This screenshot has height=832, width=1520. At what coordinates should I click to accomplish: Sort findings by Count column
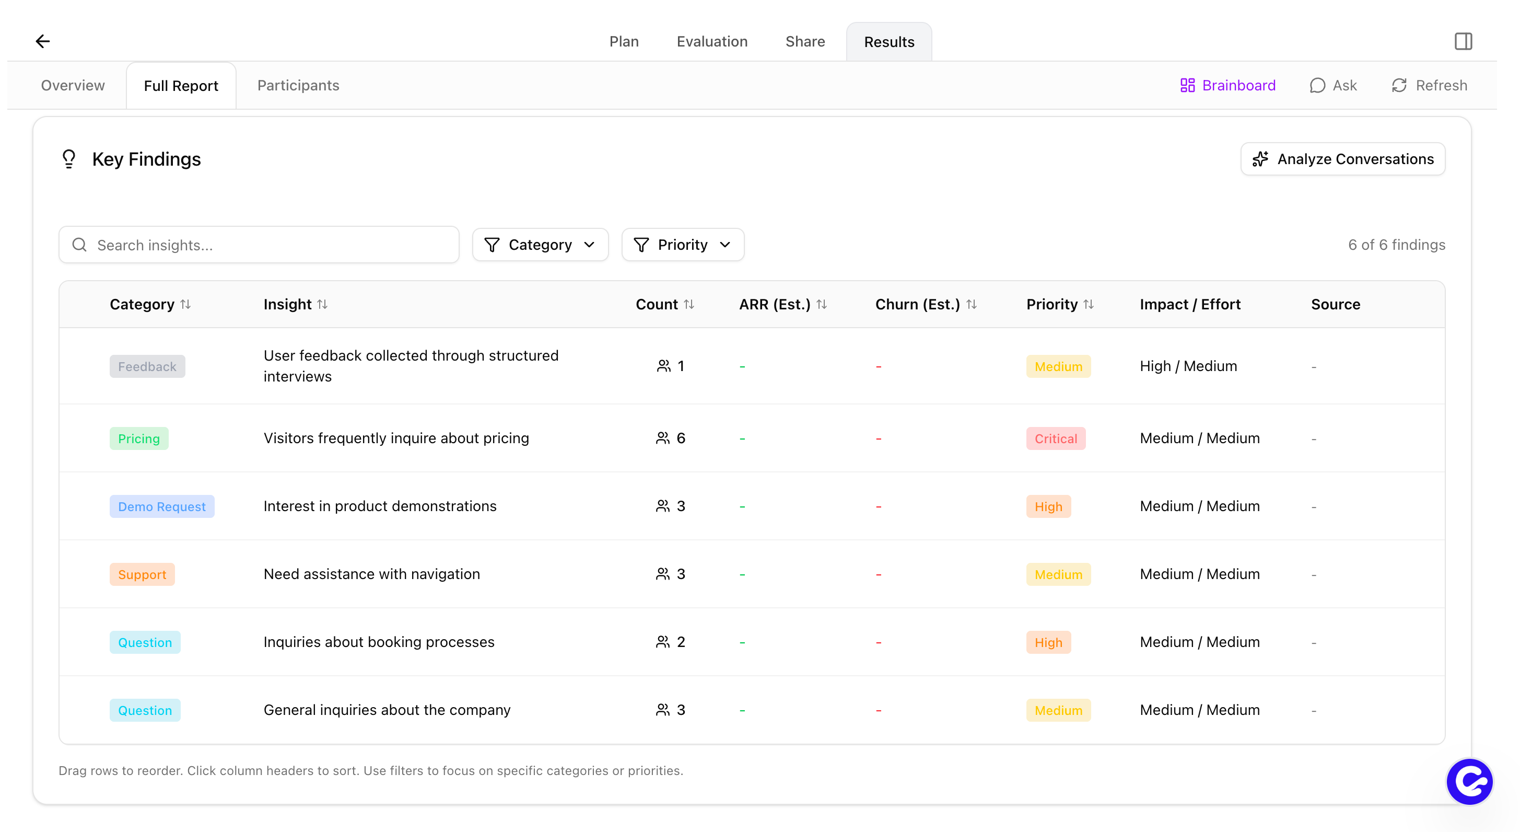tap(665, 304)
